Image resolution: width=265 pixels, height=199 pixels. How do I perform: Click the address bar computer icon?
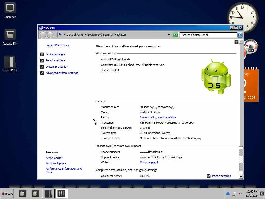pos(60,35)
